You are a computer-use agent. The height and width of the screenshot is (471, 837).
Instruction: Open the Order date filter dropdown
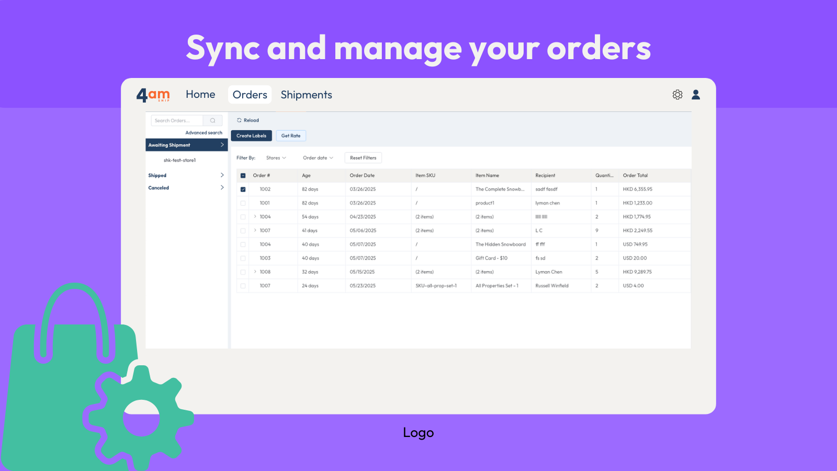pos(318,158)
